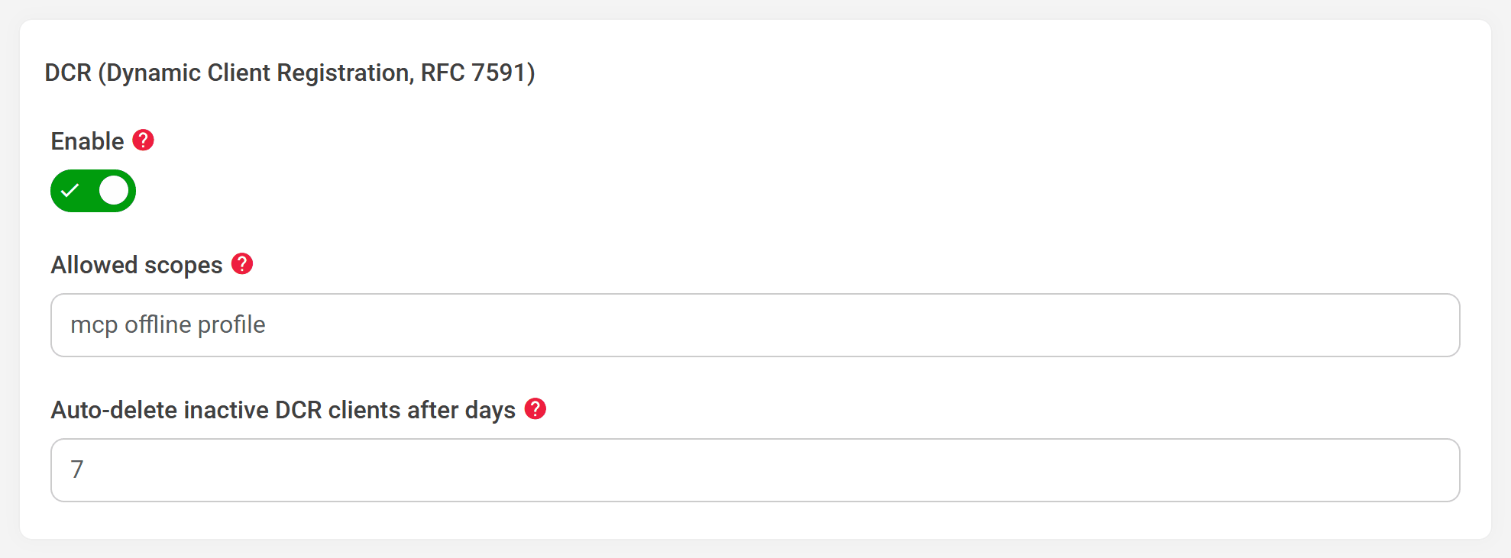The height and width of the screenshot is (558, 1511).
Task: Place cursor at the value 7
Action: 77,469
